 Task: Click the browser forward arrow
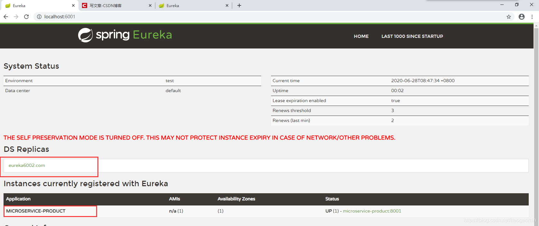[x=16, y=17]
